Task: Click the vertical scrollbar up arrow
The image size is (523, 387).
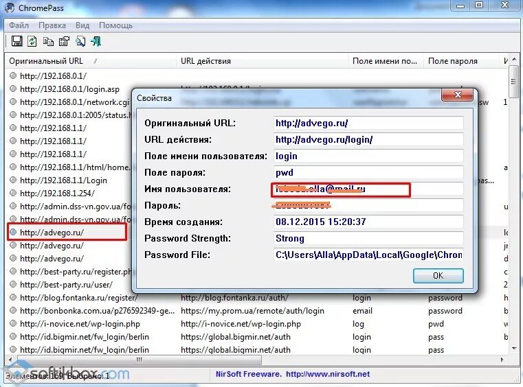Action: pyautogui.click(x=514, y=60)
